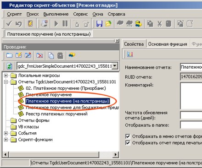Click the colored binoculars search icon
The height and width of the screenshot is (168, 202).
coord(138,24)
